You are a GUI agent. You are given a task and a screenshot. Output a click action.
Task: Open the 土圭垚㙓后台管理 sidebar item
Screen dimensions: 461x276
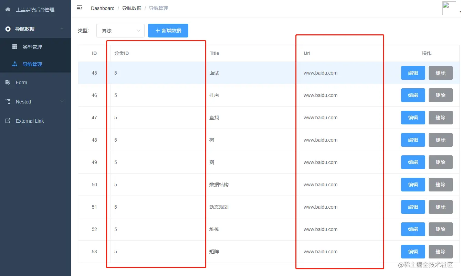click(35, 10)
